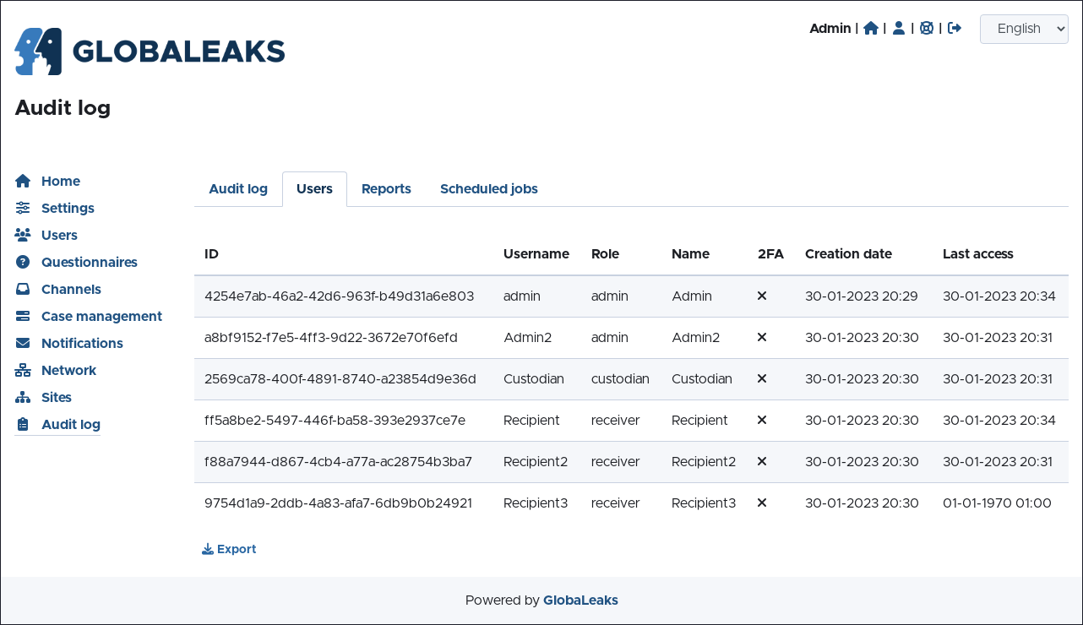Click the Network icon in sidebar
Image resolution: width=1083 pixels, height=625 pixels.
point(23,371)
